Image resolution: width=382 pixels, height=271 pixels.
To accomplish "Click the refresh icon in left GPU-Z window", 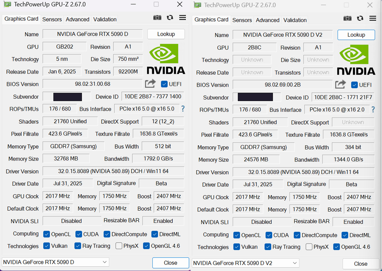I will tap(170, 18).
